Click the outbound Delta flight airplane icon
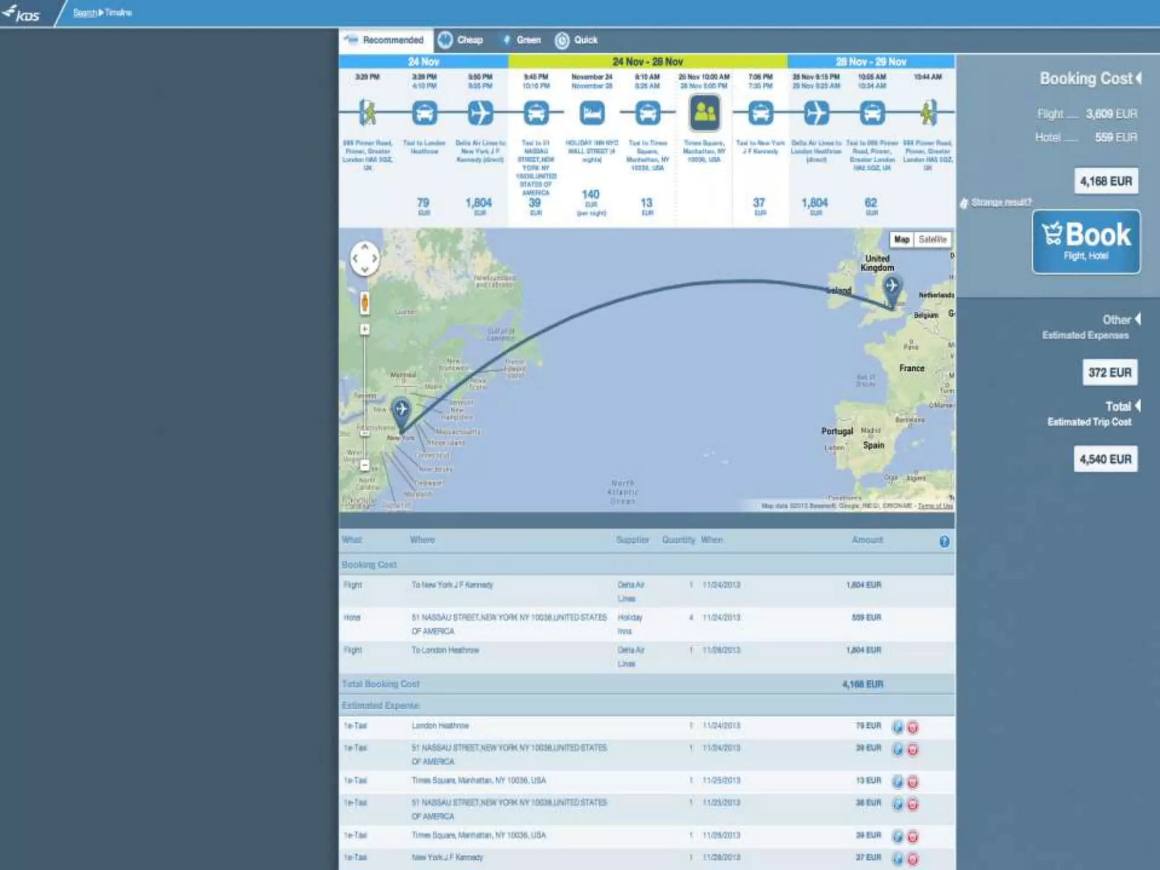1160x870 pixels. click(x=480, y=113)
